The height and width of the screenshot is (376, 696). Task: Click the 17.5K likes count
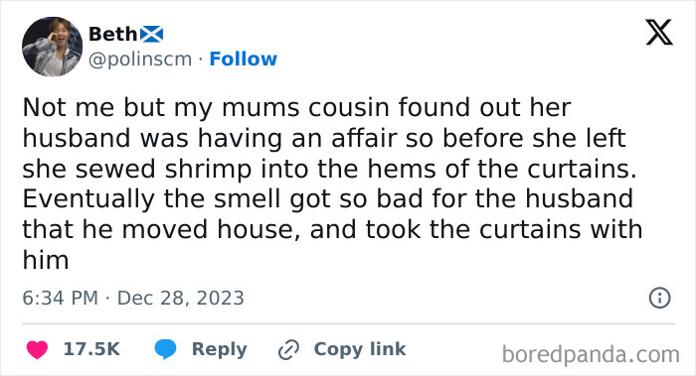(91, 349)
